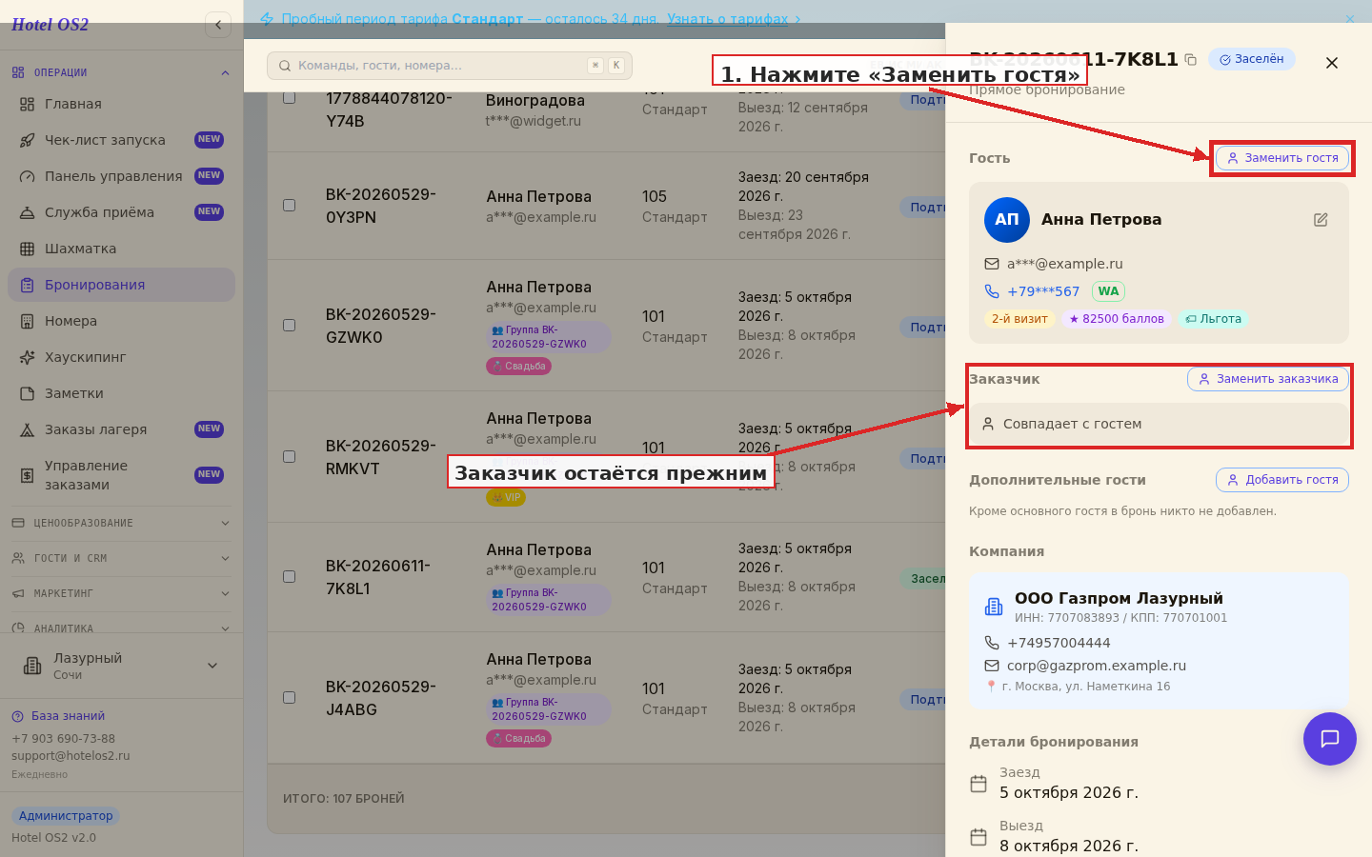Check the row BK-20260611-7K8L1
1372x857 pixels.
289,577
